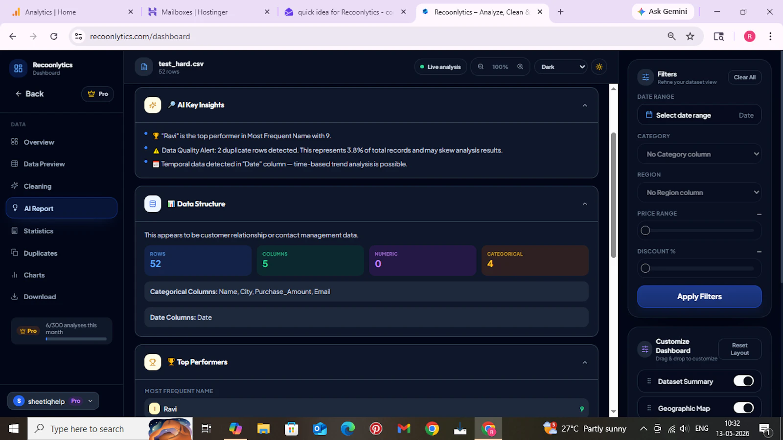Open Charts in the sidebar

click(62, 275)
